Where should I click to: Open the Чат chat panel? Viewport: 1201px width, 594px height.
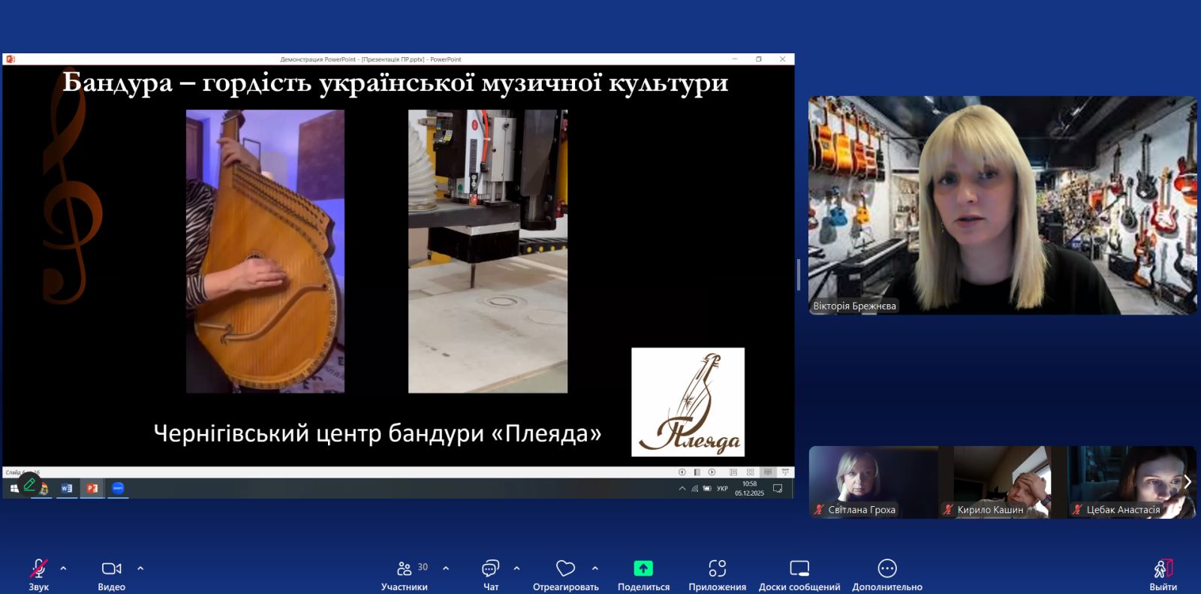[491, 569]
